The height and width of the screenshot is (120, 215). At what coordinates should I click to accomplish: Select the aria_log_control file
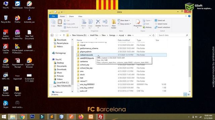87,88
